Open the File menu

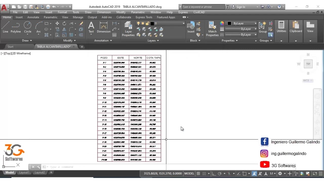15,12
